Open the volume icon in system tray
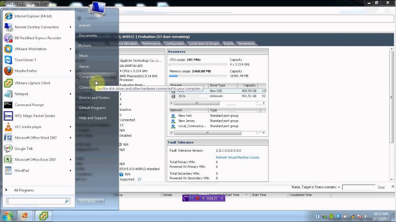The image size is (396, 222). [365, 216]
